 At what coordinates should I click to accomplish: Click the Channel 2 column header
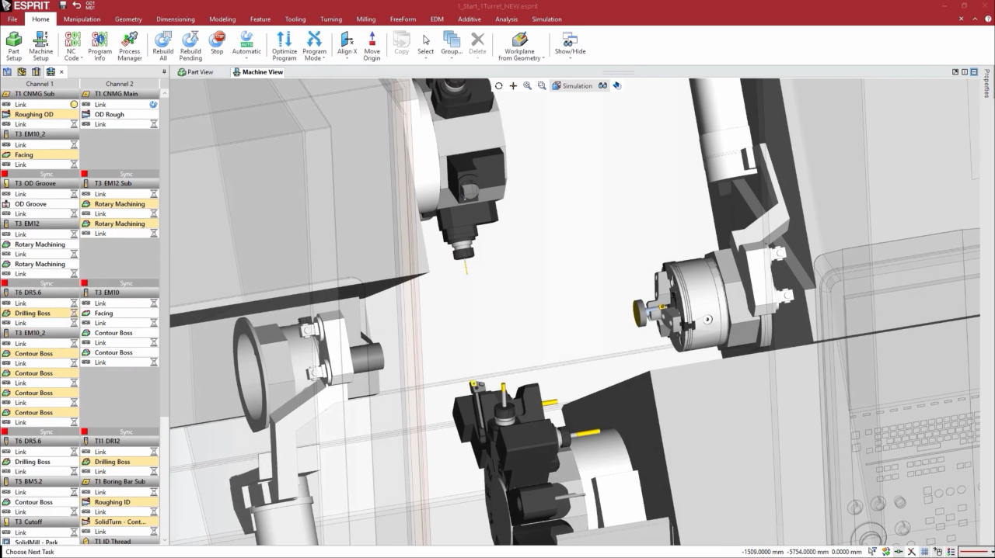tap(120, 84)
